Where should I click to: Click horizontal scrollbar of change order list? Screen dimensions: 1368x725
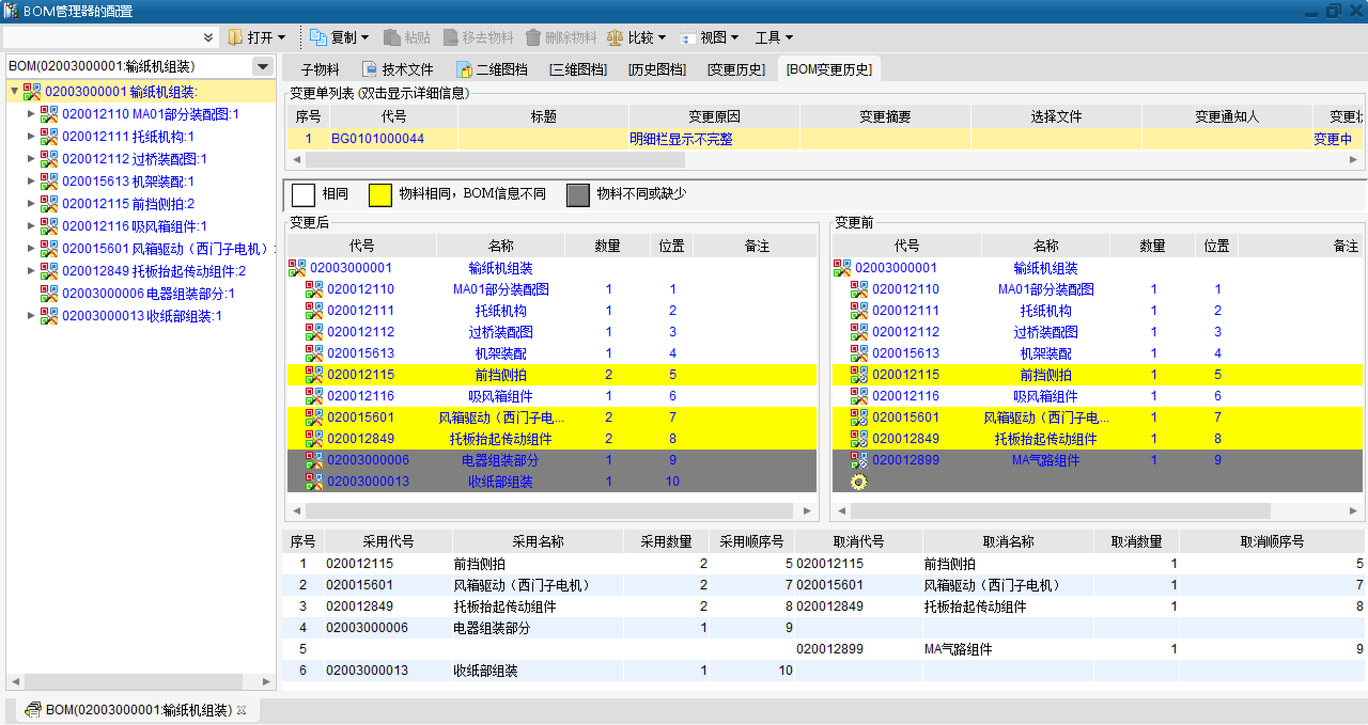(x=495, y=160)
